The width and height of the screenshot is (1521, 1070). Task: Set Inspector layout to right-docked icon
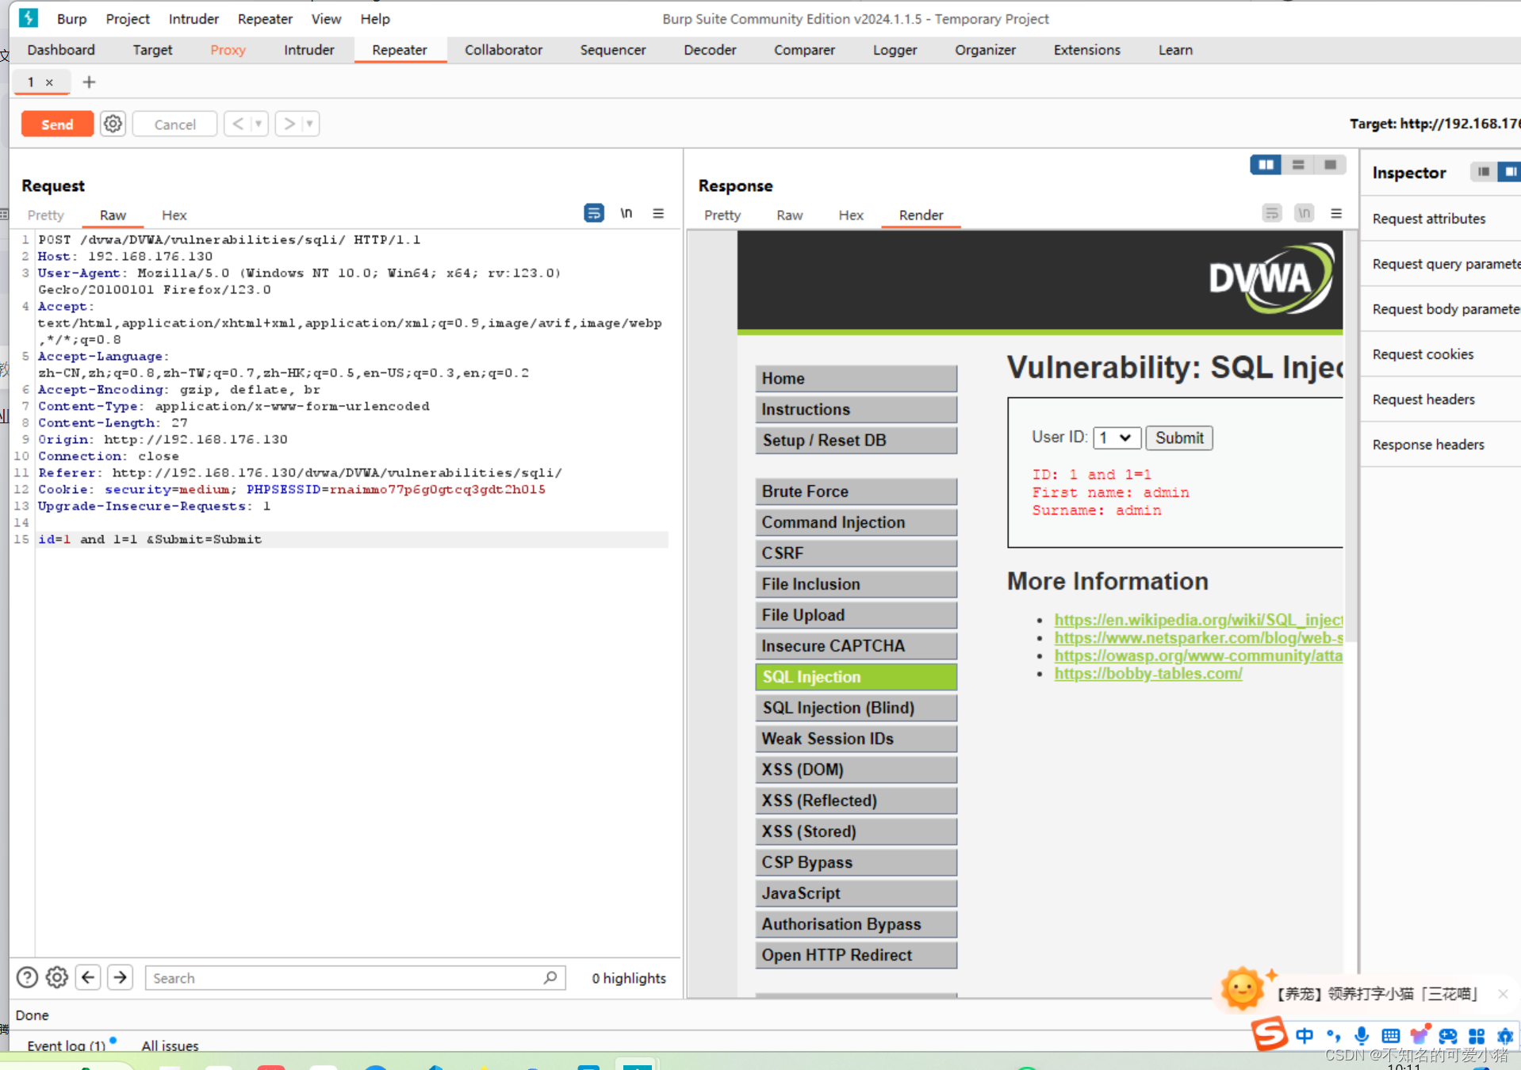tap(1509, 172)
